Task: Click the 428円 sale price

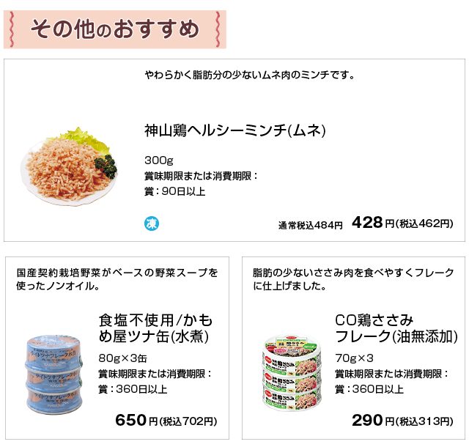Action: tap(367, 223)
